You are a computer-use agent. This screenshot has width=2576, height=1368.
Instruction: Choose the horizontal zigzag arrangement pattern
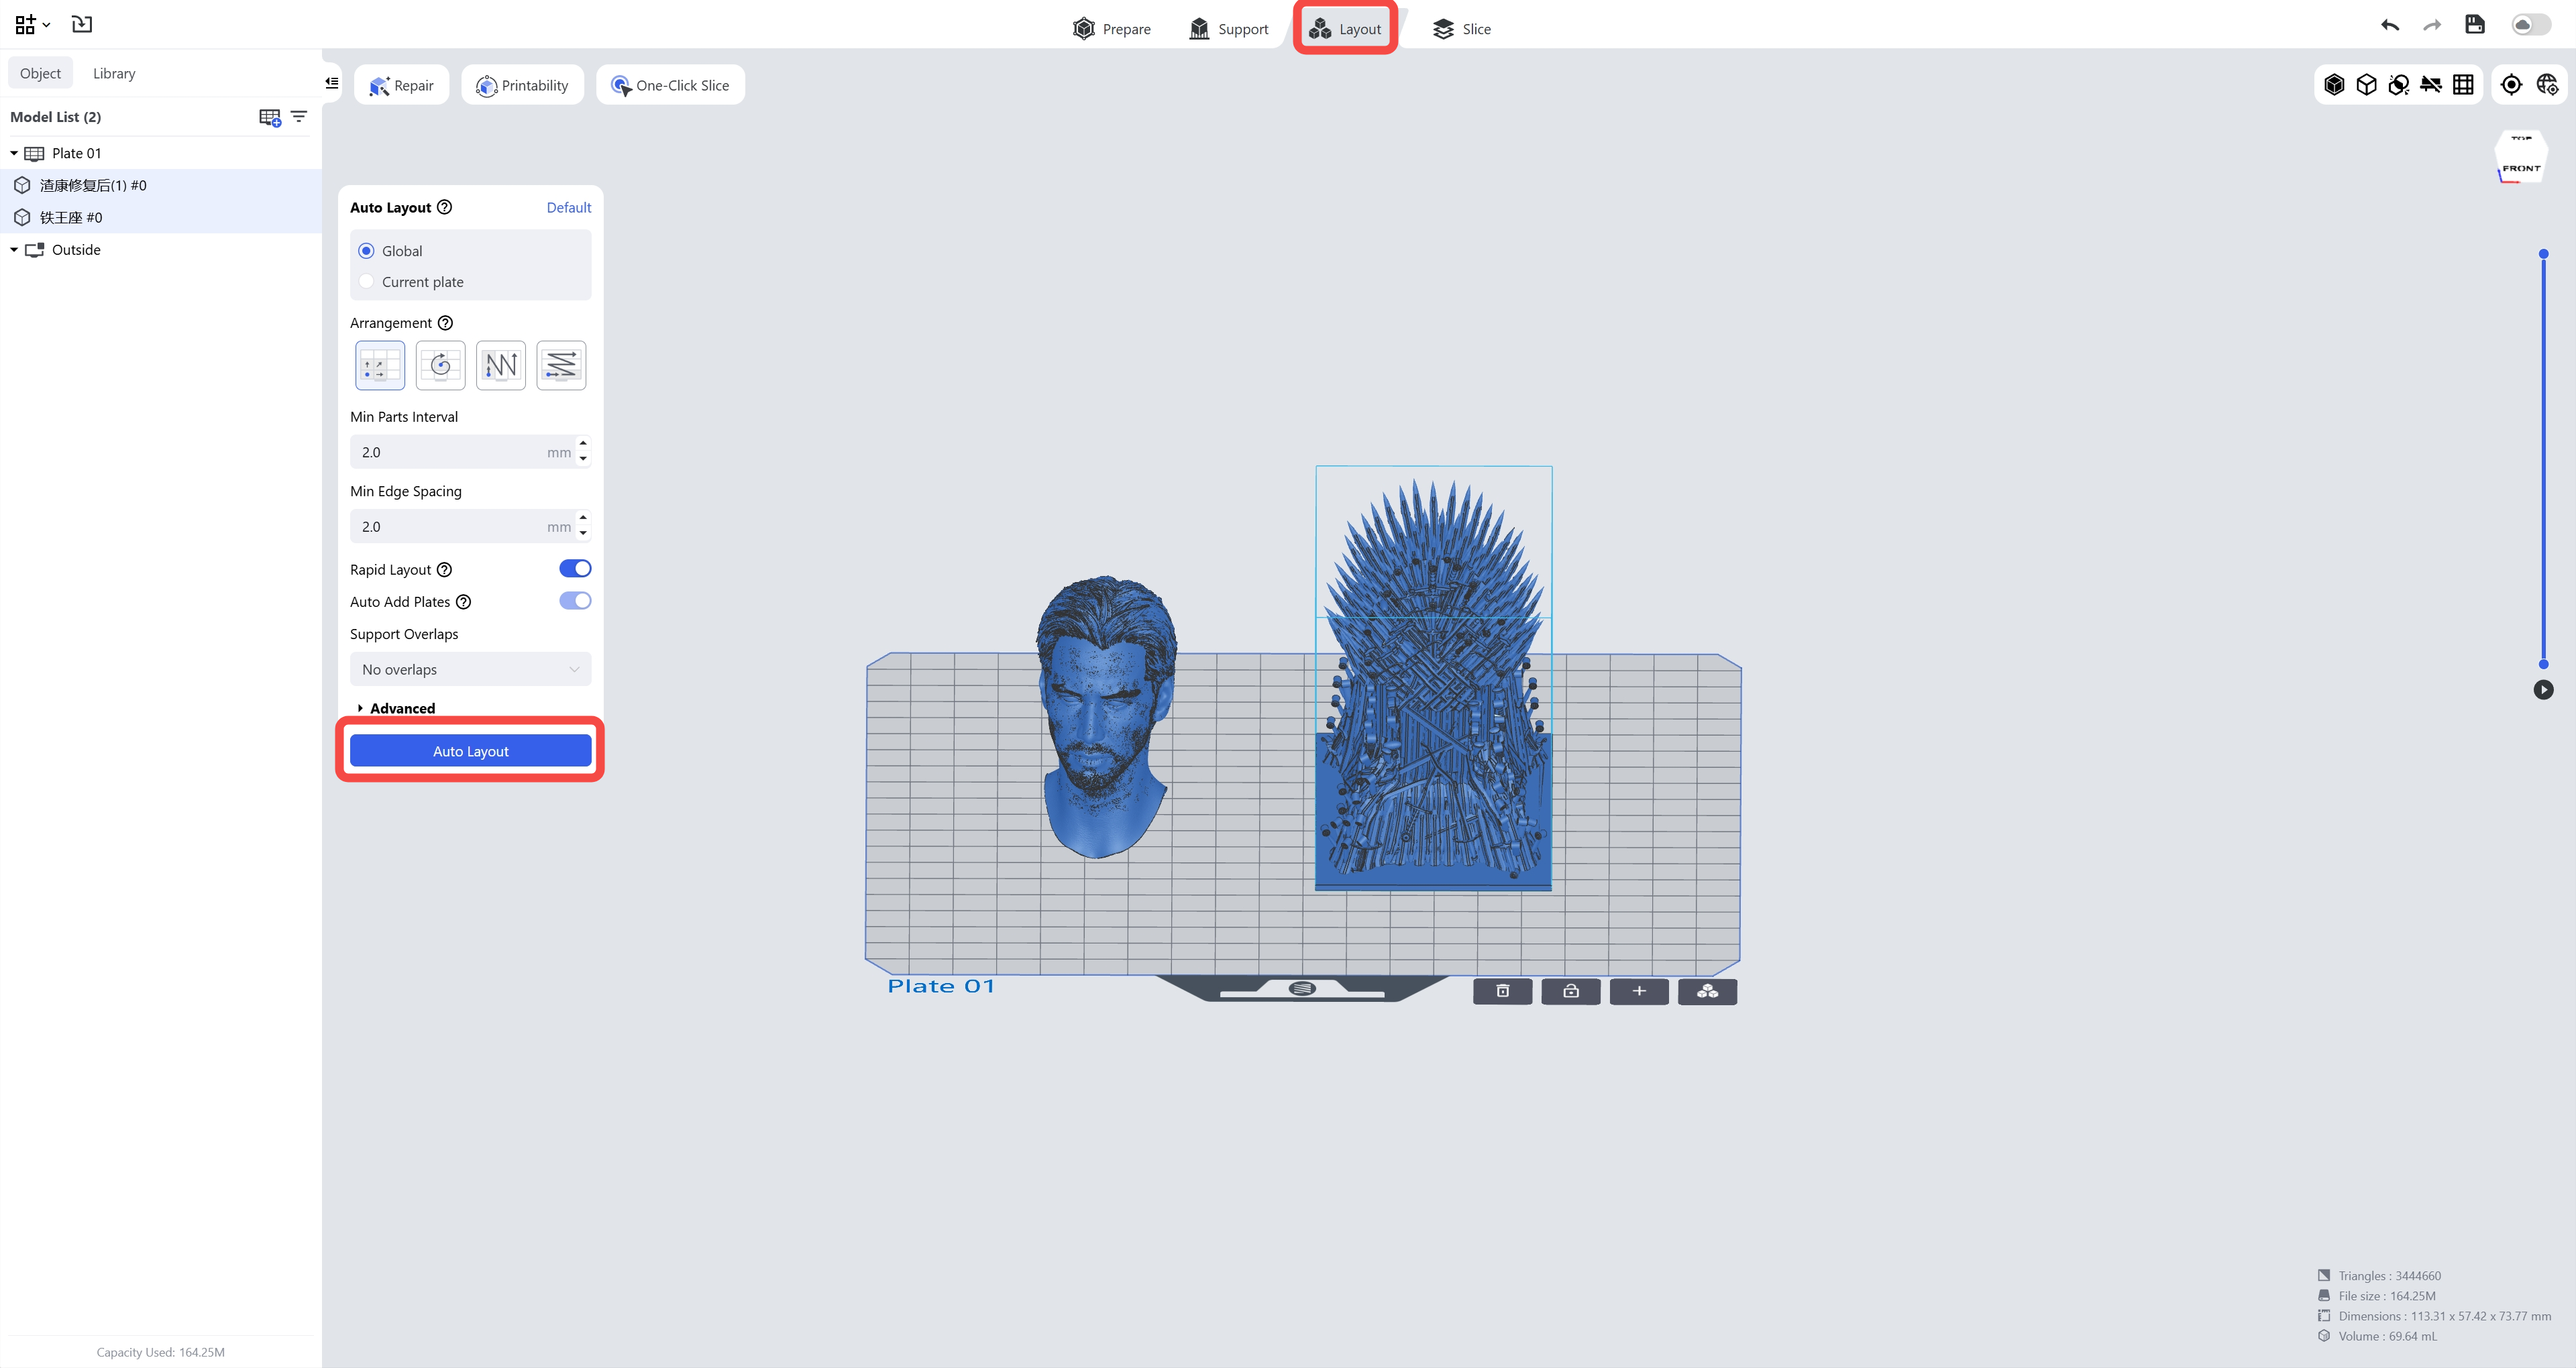[561, 365]
